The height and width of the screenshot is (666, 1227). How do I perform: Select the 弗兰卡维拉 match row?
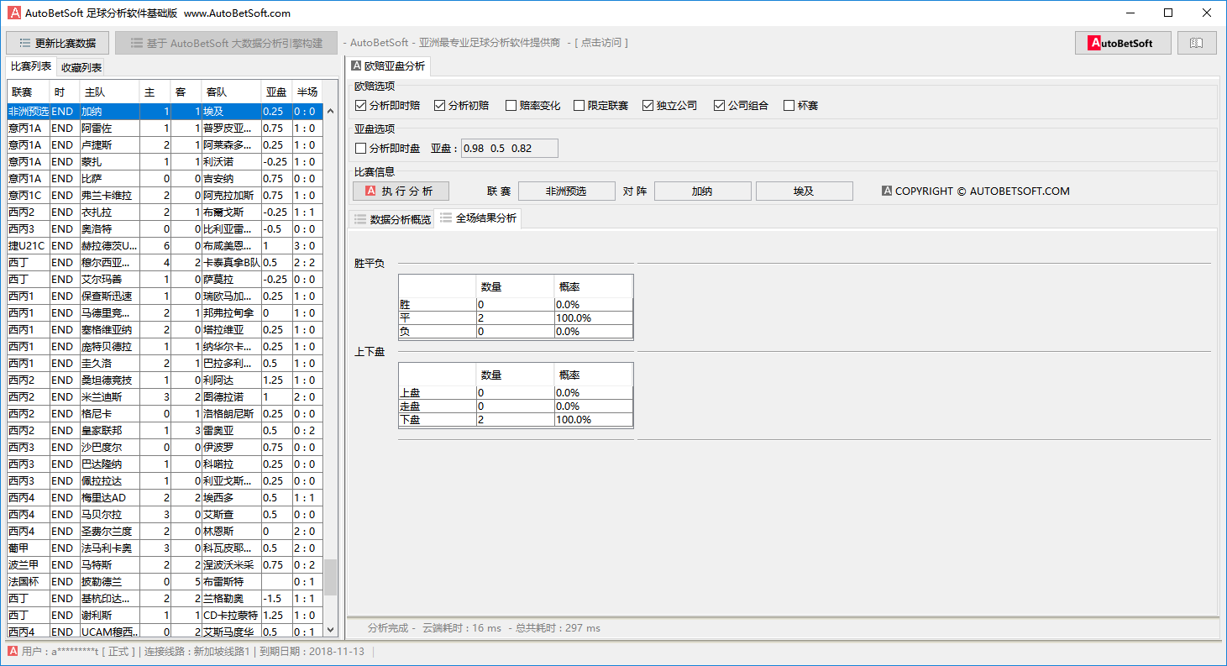click(165, 196)
